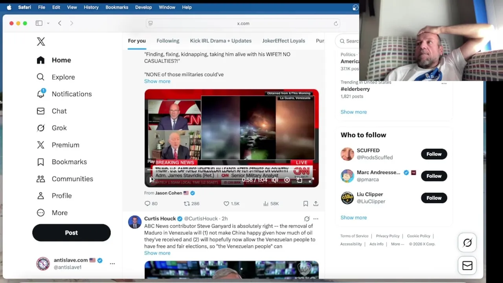Expand Show more on first post
503x283 pixels.
[157, 81]
